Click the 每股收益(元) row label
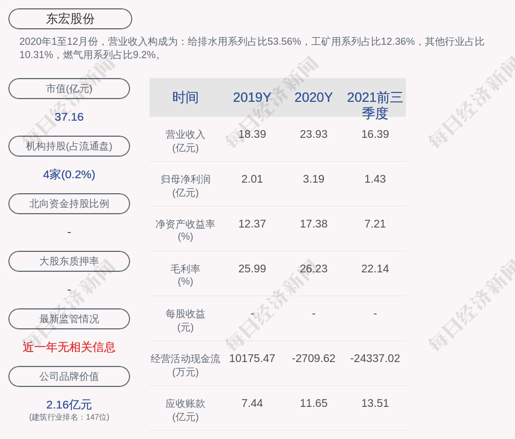Image resolution: width=515 pixels, height=439 pixels. (186, 321)
